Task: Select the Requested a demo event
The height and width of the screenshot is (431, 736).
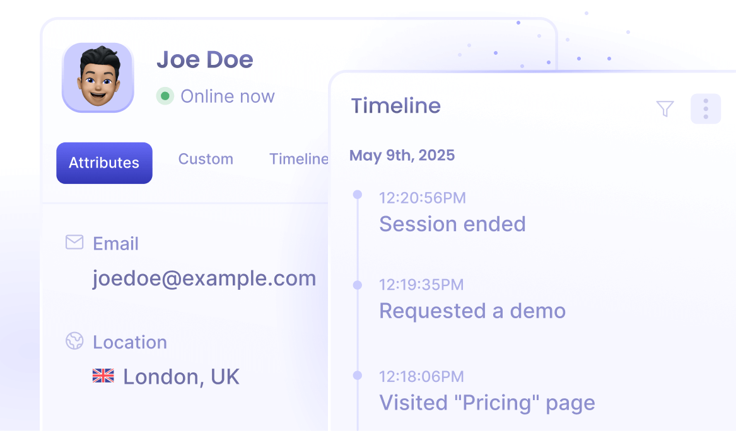Action: (x=472, y=311)
